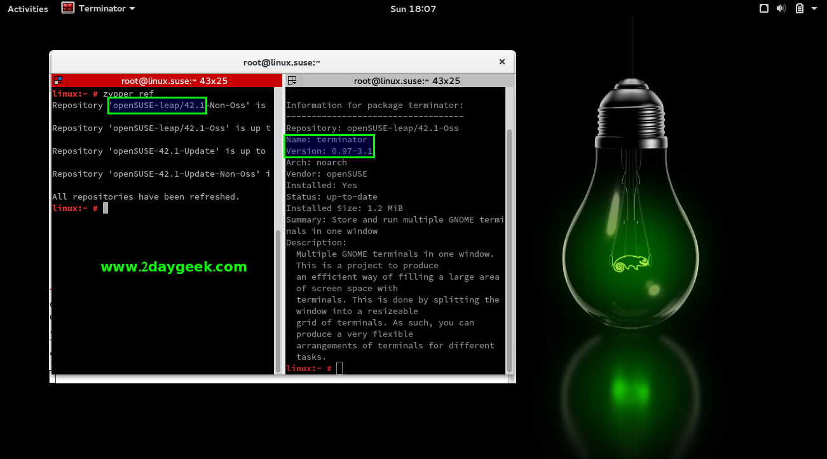This screenshot has height=459, width=827.
Task: Click the battery status icon
Action: tap(799, 9)
